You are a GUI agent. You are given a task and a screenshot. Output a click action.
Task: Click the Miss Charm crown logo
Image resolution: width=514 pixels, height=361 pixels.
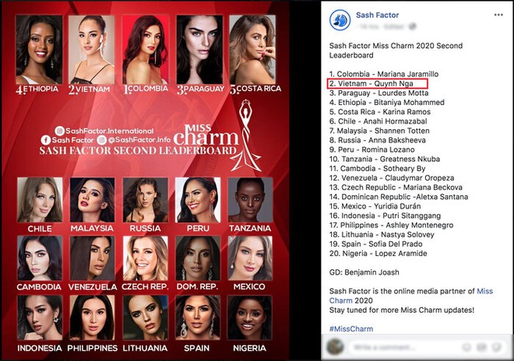(x=246, y=136)
